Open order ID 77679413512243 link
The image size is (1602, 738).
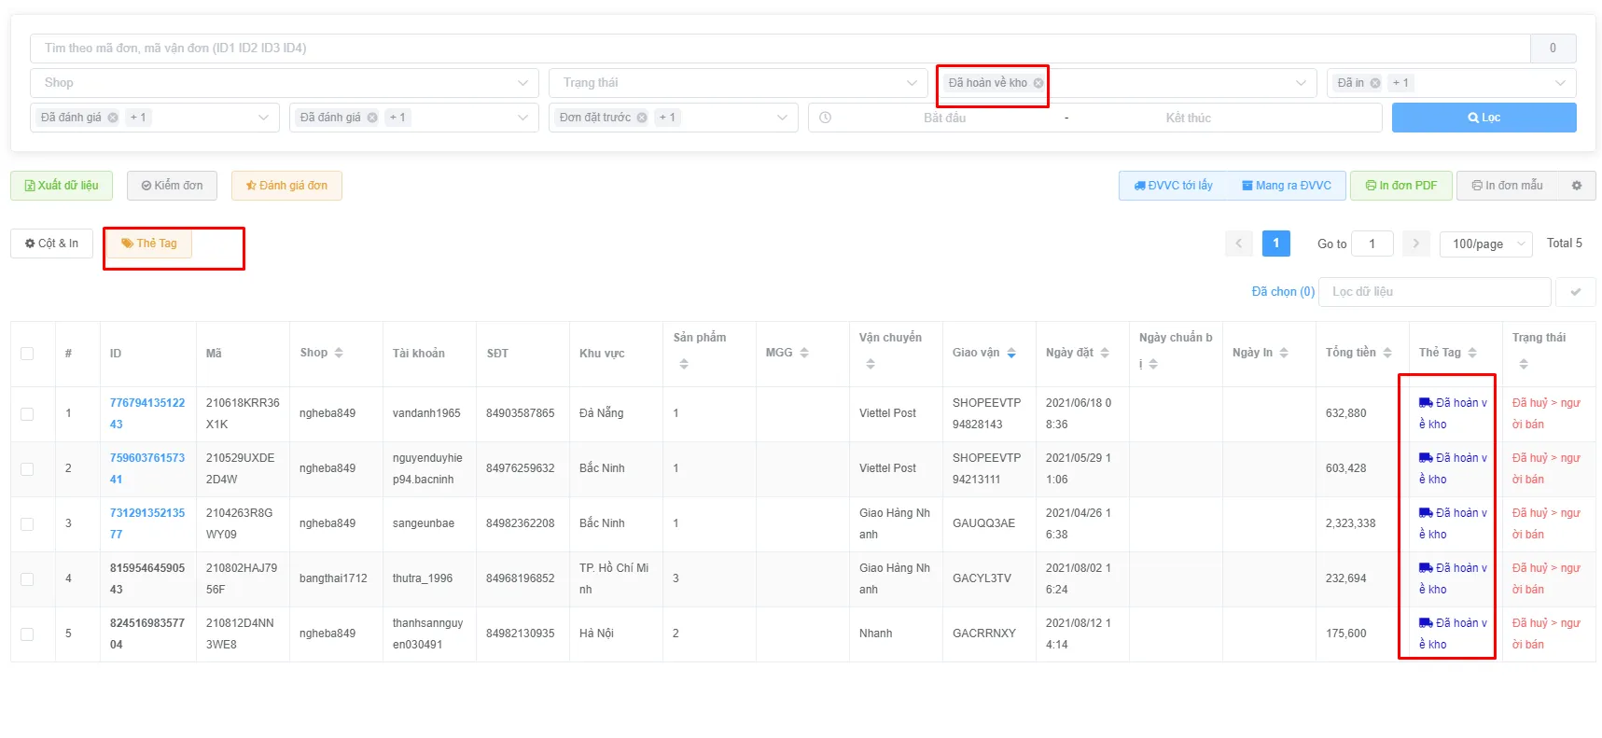147,413
